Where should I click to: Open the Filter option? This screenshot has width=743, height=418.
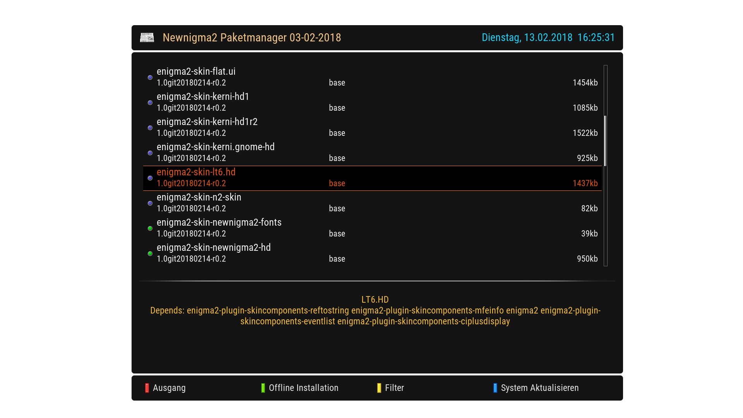(394, 388)
